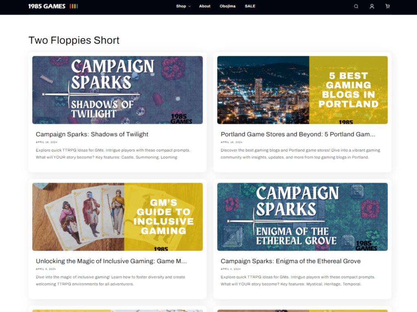The height and width of the screenshot is (312, 417).
Task: Go to the Obojima page
Action: click(x=228, y=6)
